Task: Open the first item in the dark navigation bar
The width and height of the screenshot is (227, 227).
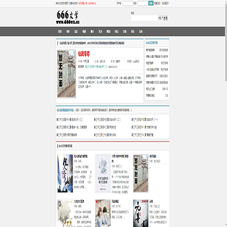Action: pyautogui.click(x=60, y=32)
